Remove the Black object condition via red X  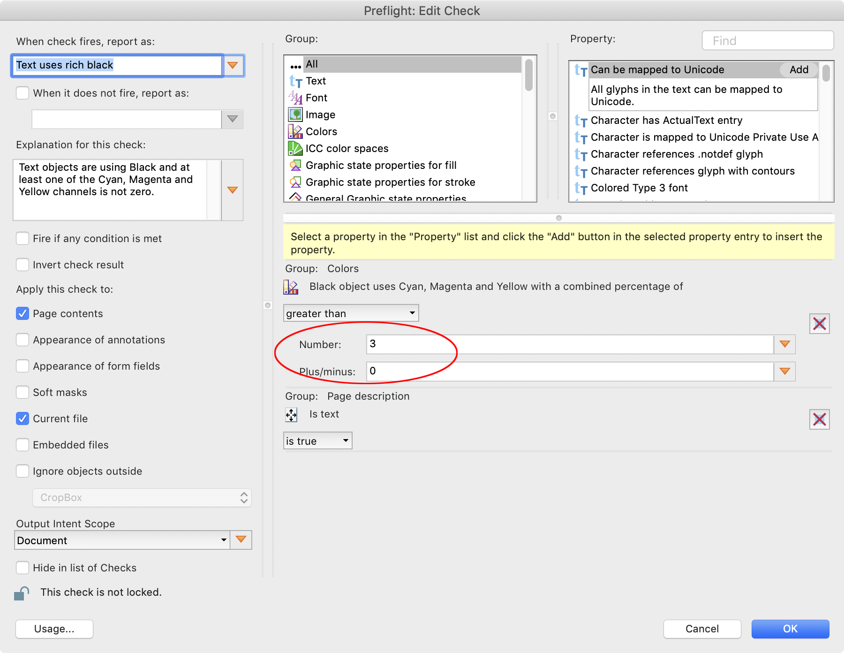(x=820, y=324)
